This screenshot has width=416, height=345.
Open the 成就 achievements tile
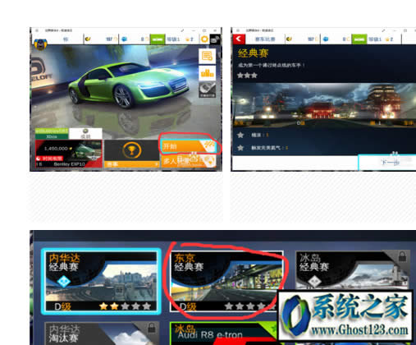[85, 134]
